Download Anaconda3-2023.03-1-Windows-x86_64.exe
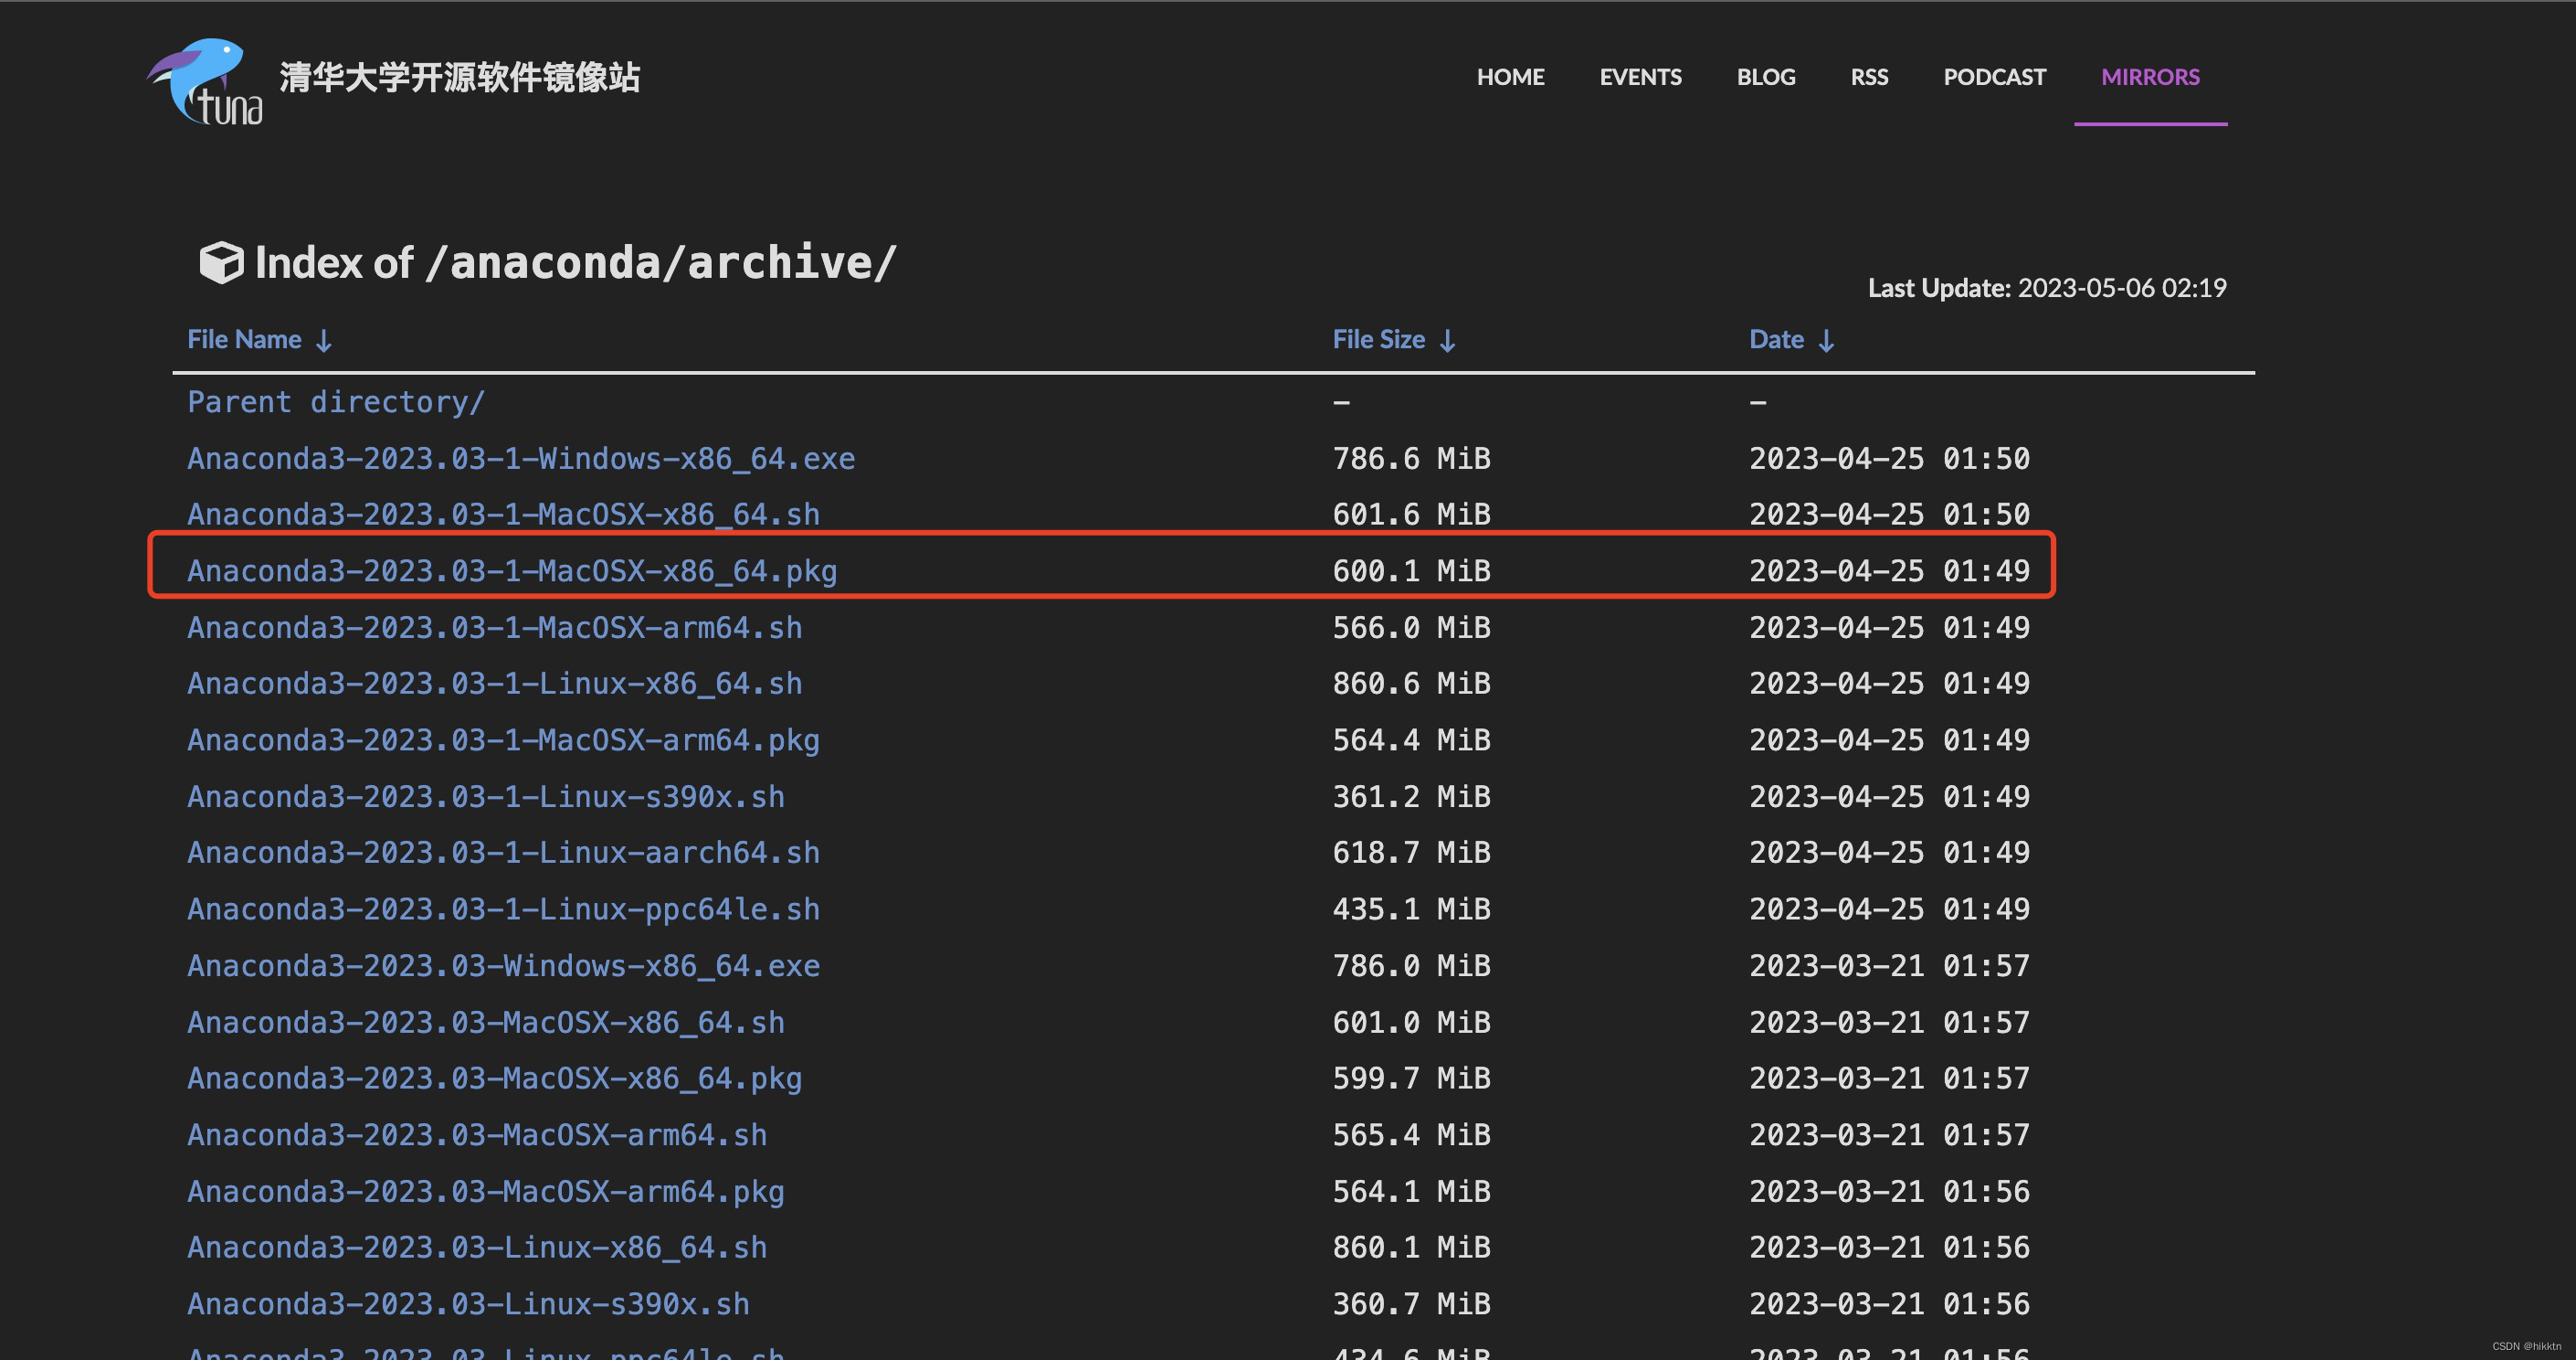 [521, 458]
